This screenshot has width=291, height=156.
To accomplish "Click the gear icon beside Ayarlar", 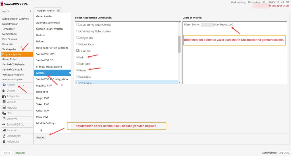I will [x=4, y=85].
